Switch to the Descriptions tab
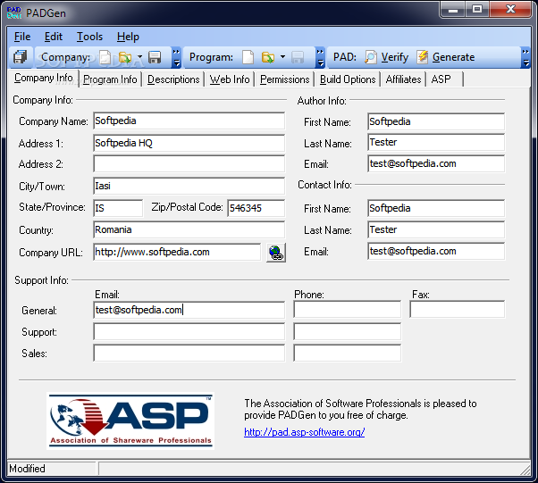 (173, 79)
